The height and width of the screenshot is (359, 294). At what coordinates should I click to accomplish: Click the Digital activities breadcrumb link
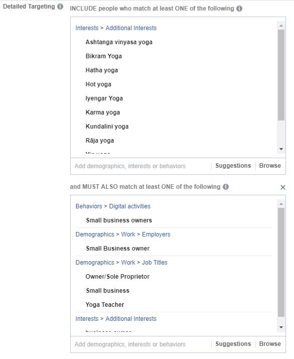click(x=130, y=206)
